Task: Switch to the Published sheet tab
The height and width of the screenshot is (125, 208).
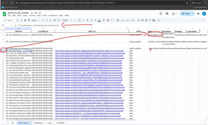Action: [38, 123]
